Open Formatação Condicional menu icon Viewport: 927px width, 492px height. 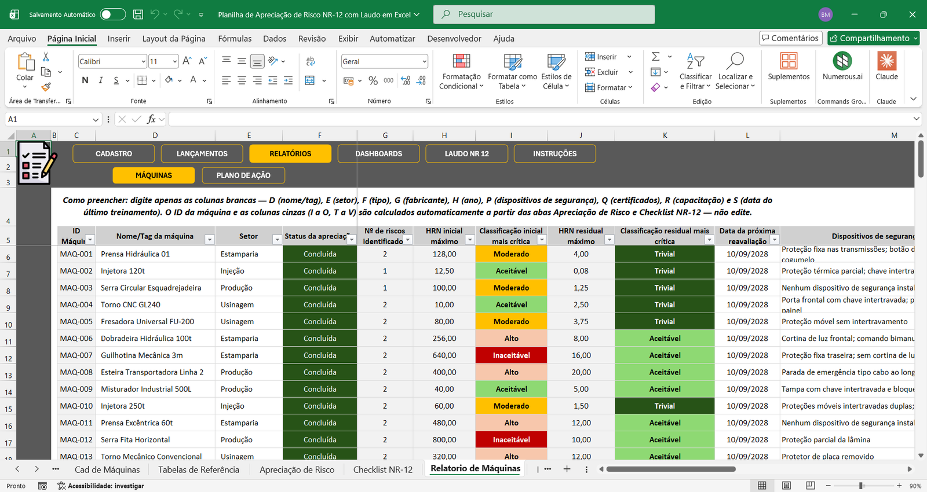click(x=461, y=61)
